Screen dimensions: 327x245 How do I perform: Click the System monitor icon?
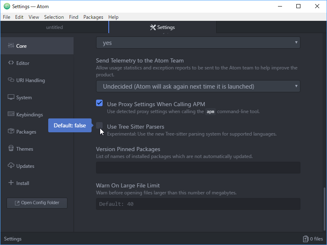click(11, 97)
